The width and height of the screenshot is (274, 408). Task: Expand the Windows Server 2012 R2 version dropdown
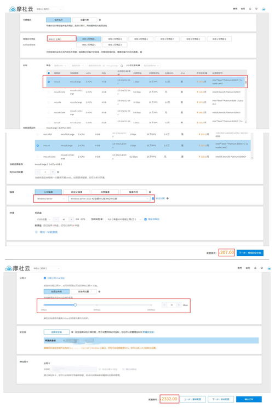click(x=109, y=199)
